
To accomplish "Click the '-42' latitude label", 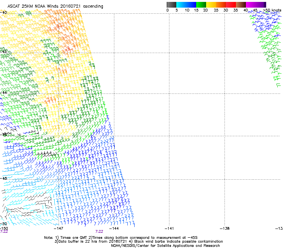I will (3, 52).
